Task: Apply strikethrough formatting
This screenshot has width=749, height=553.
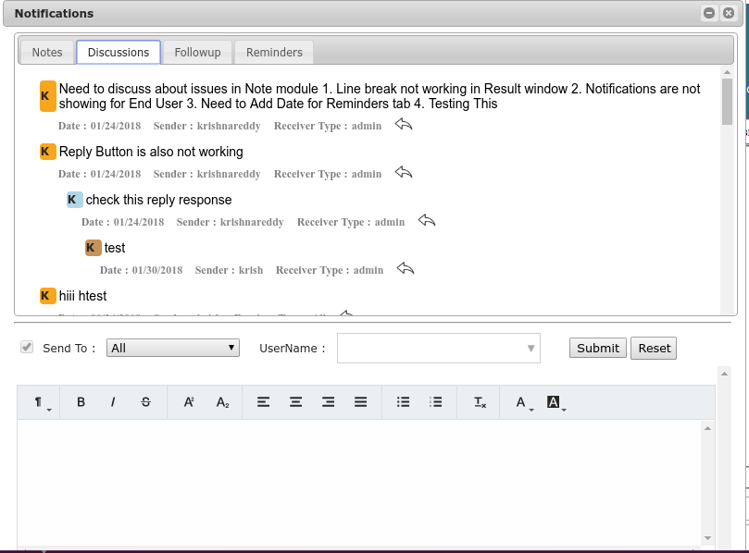Action: click(x=145, y=402)
